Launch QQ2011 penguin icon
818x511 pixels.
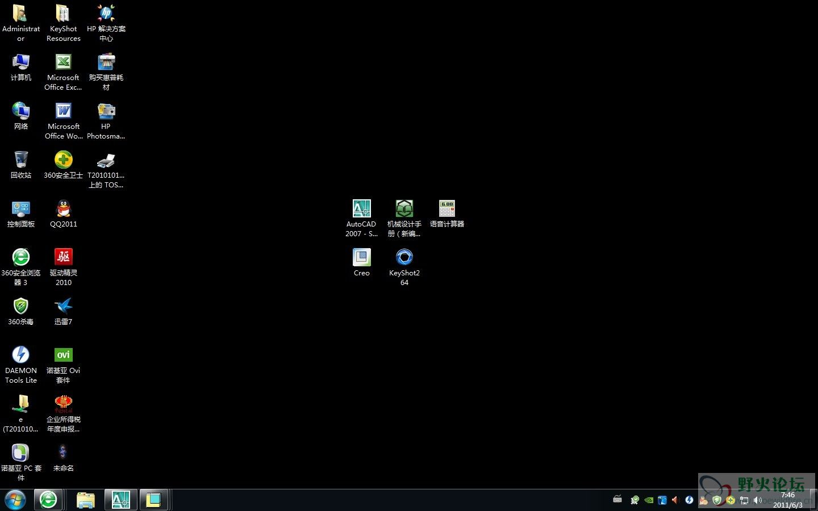(x=63, y=209)
